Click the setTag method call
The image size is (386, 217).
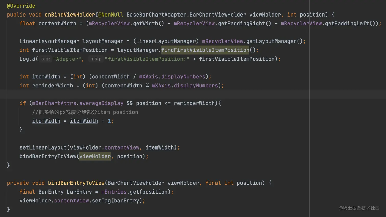(x=101, y=201)
